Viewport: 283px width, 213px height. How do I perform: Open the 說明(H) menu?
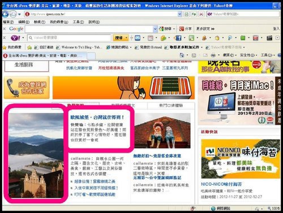(x=94, y=22)
